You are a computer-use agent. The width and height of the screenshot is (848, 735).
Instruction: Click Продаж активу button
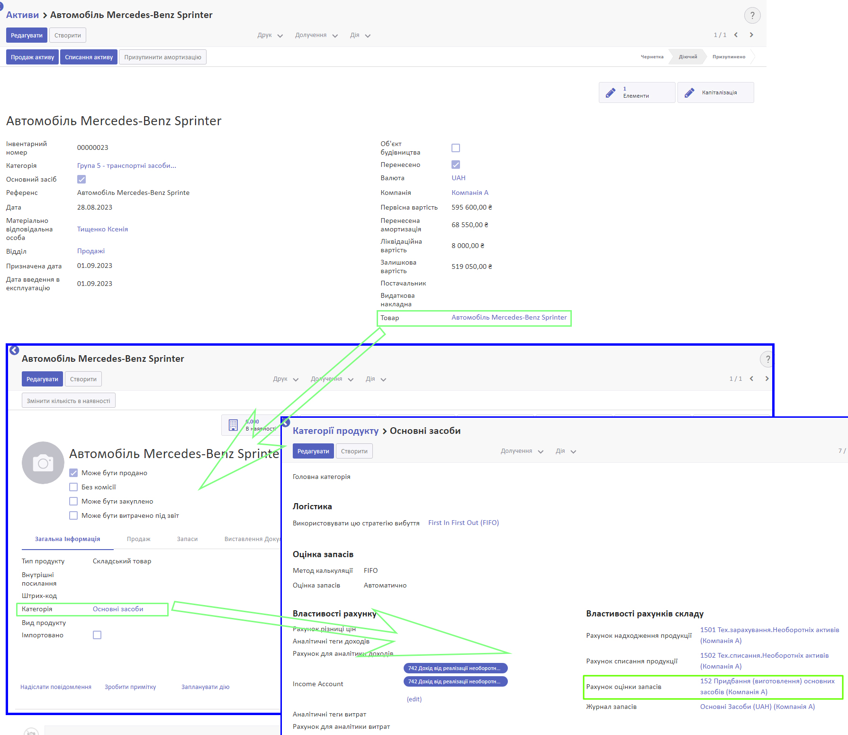click(x=32, y=57)
